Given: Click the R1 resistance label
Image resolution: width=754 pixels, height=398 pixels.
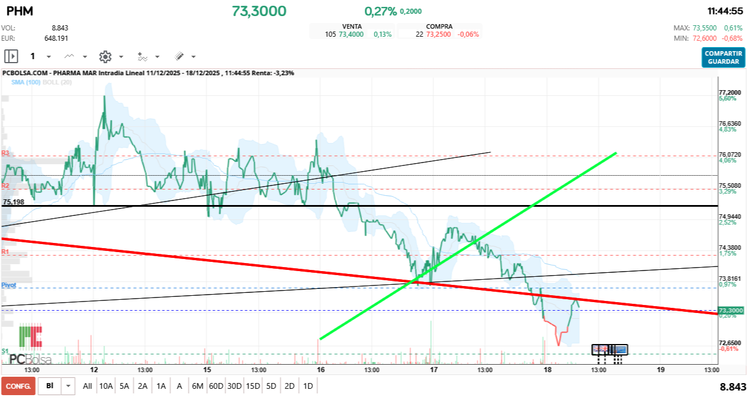Looking at the screenshot, I should pos(5,252).
